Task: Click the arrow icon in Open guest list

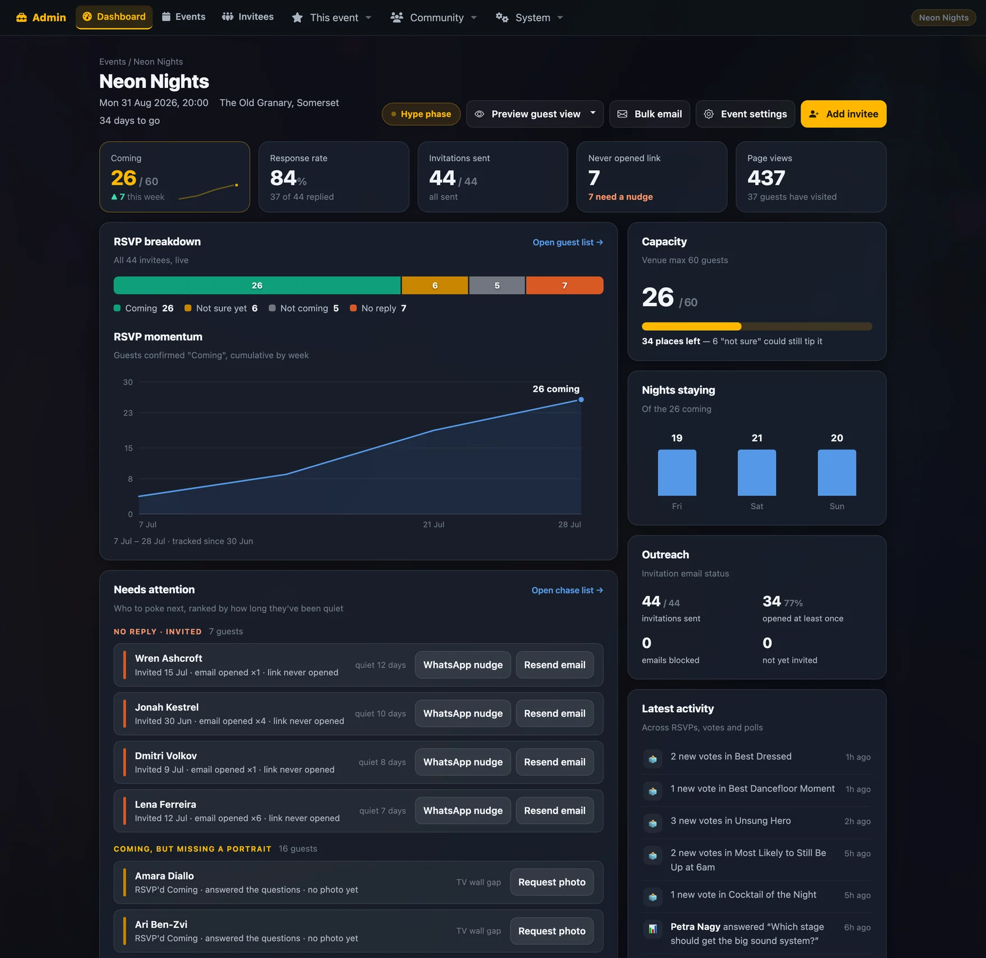Action: [600, 242]
